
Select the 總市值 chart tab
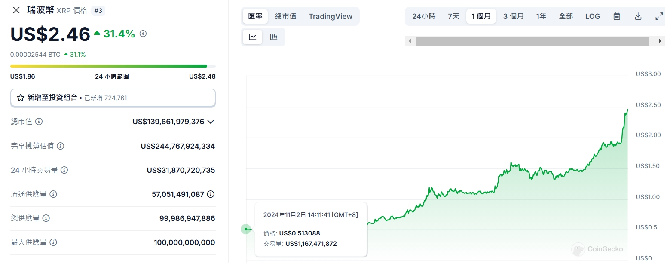(286, 16)
